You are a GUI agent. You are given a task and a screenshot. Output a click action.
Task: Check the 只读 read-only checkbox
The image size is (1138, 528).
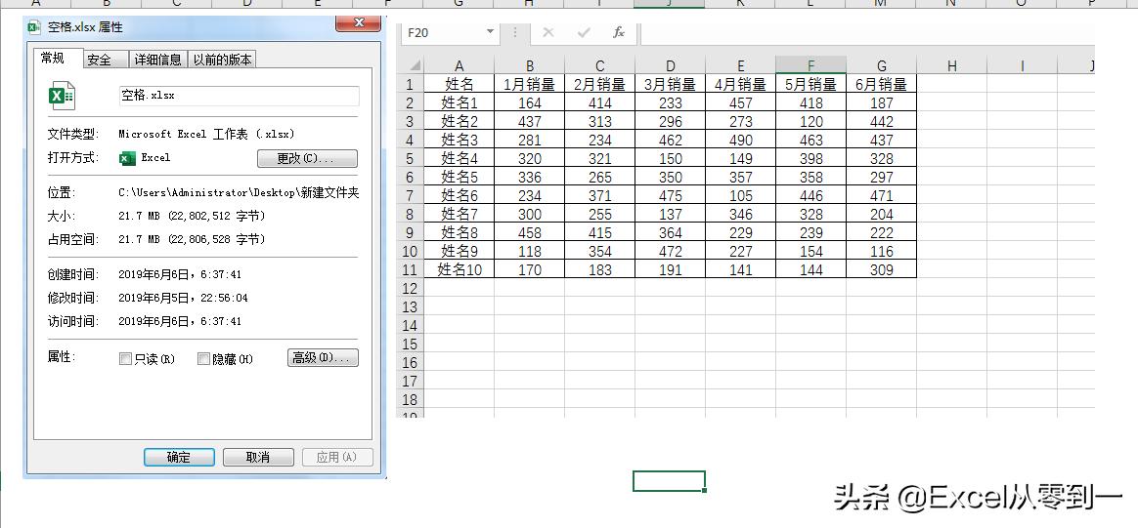pyautogui.click(x=125, y=358)
